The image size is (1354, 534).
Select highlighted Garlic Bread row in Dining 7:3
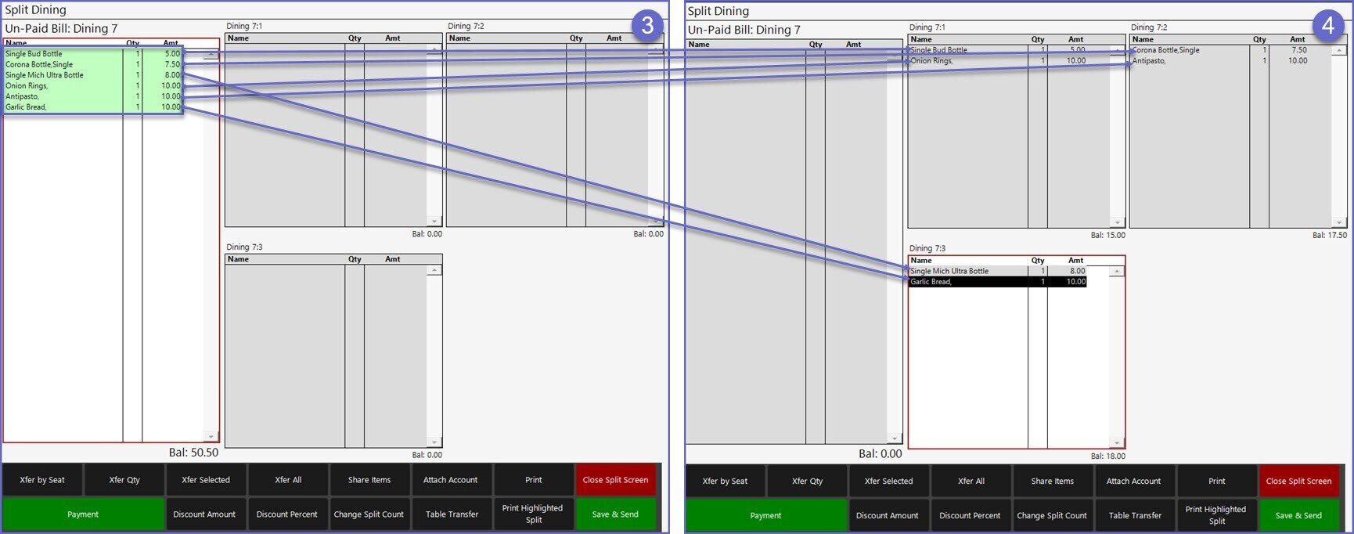point(967,282)
